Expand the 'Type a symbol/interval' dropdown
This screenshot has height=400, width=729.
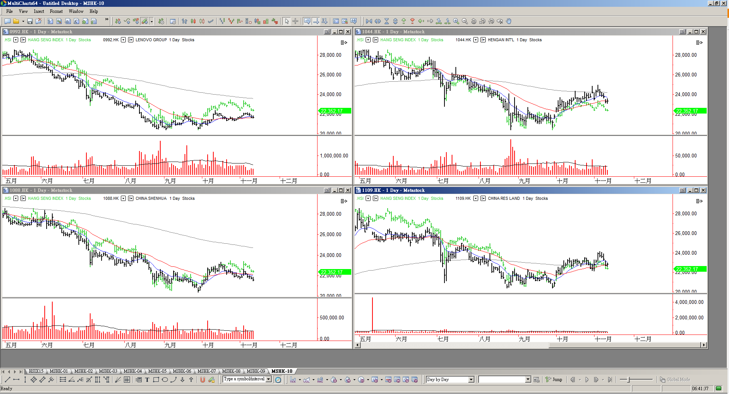click(x=269, y=379)
